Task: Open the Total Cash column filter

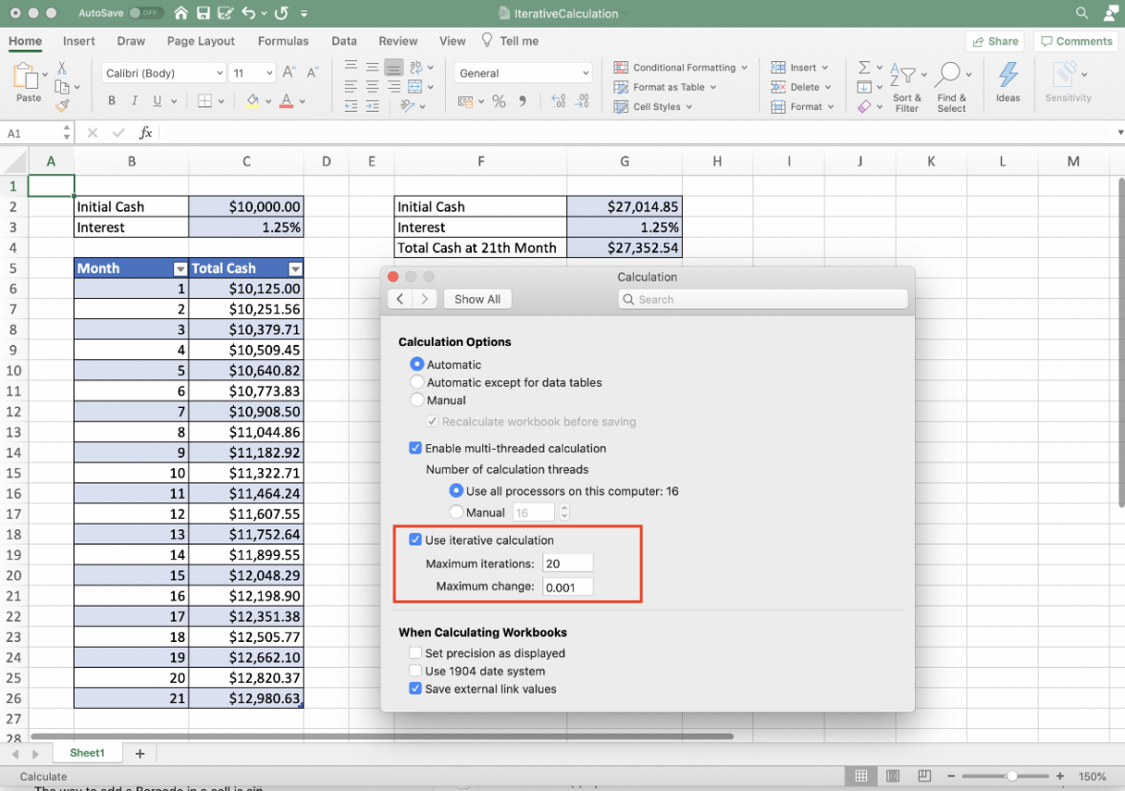Action: pyautogui.click(x=295, y=268)
